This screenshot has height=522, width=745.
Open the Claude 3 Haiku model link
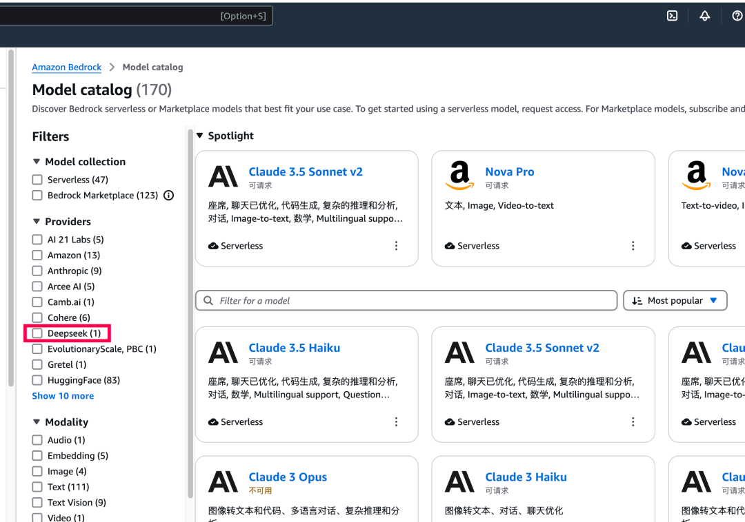tap(526, 477)
